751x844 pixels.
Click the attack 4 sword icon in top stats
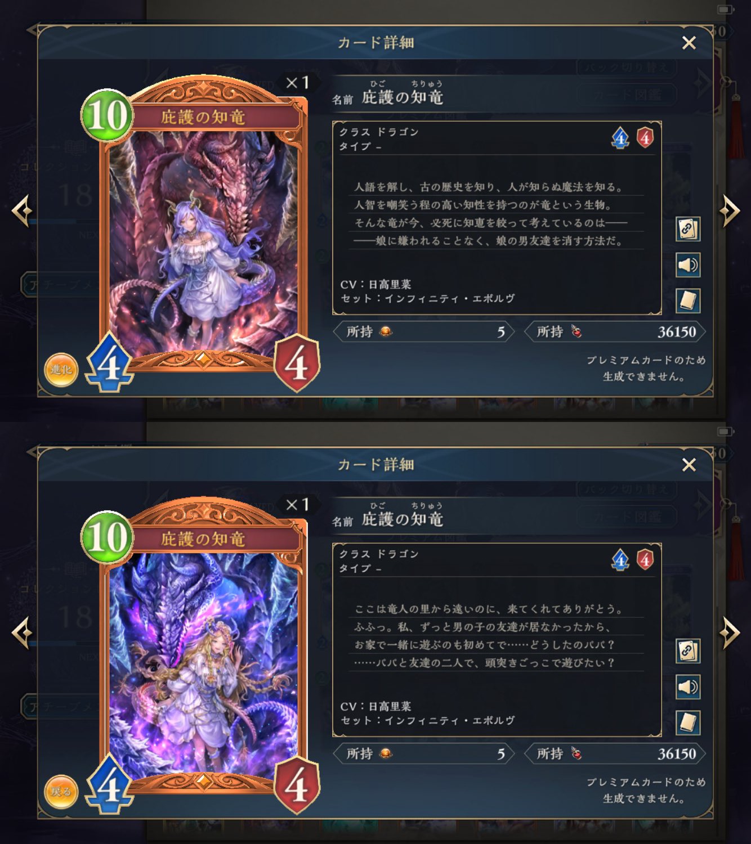pyautogui.click(x=620, y=137)
